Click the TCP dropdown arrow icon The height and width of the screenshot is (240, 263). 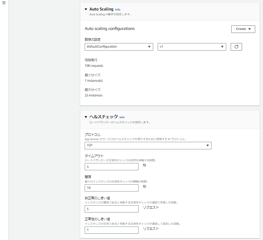(x=208, y=145)
